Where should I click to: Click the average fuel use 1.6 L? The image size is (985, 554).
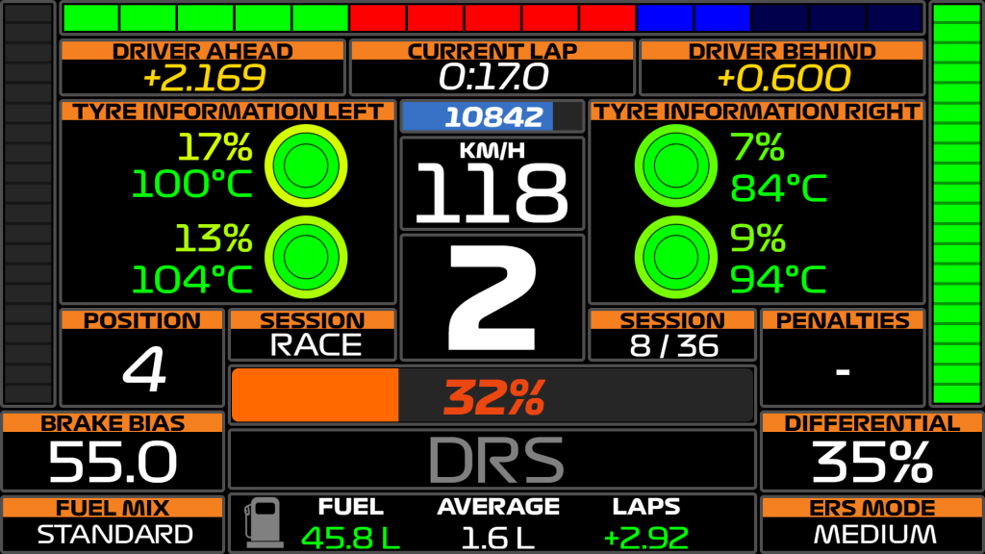coord(497,538)
